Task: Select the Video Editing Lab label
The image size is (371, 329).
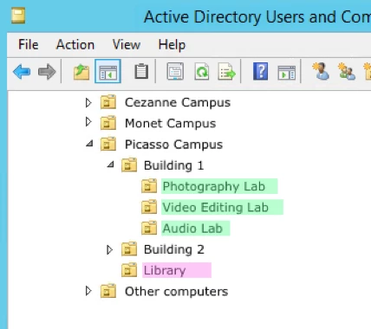Action: pos(216,208)
